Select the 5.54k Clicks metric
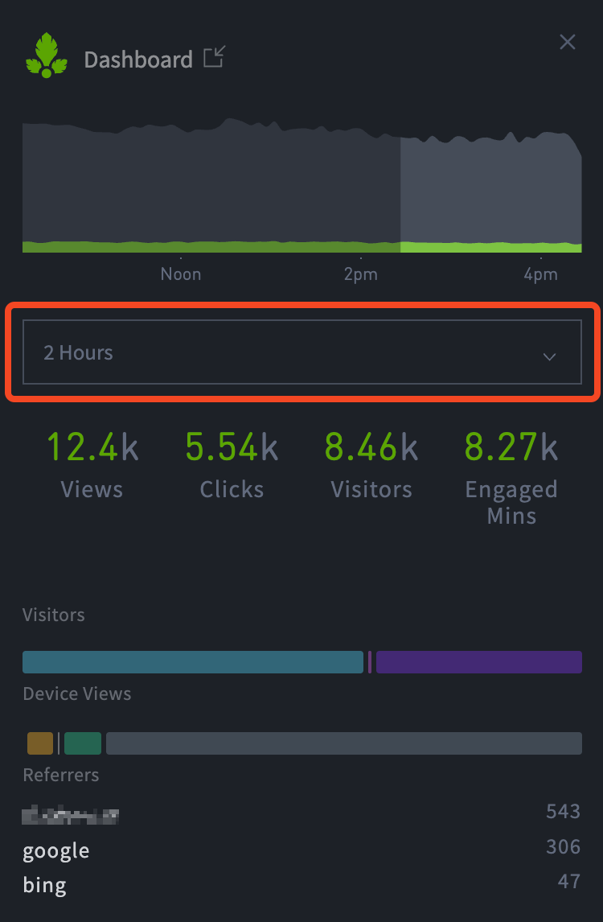The image size is (603, 922). [232, 466]
